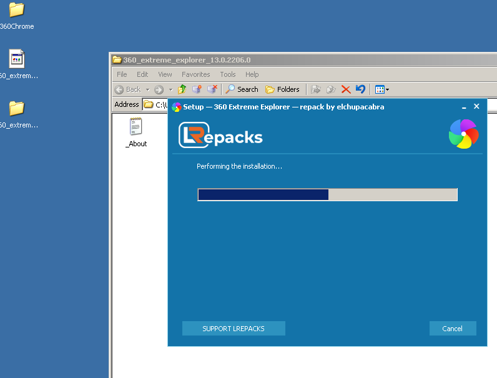The image size is (497, 378).
Task: Cancel the 360 Extreme Explorer installation
Action: pos(453,329)
